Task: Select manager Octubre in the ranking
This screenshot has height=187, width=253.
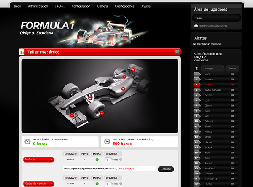Action: click(x=209, y=121)
